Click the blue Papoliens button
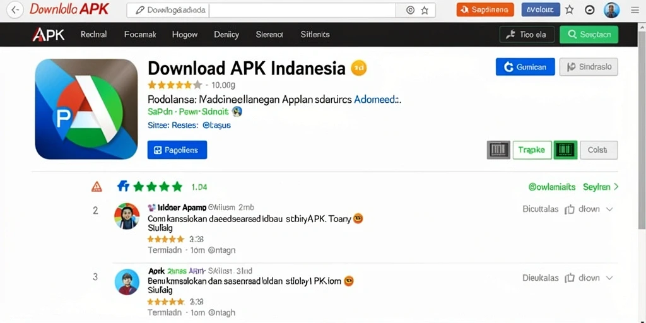This screenshot has height=323, width=646. (177, 150)
